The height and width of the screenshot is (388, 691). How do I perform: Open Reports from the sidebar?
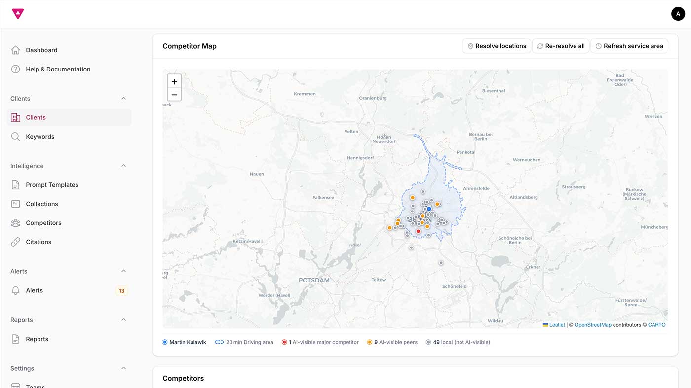point(37,339)
